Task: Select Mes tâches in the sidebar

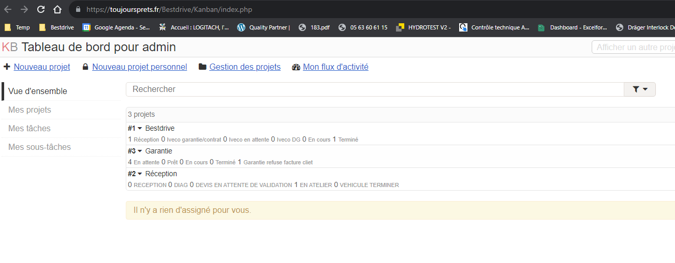Action: [29, 129]
